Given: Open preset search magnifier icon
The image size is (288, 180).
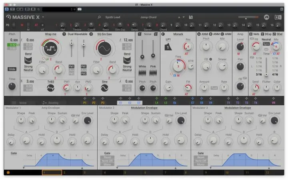Looking at the screenshot, I should tap(99, 17).
